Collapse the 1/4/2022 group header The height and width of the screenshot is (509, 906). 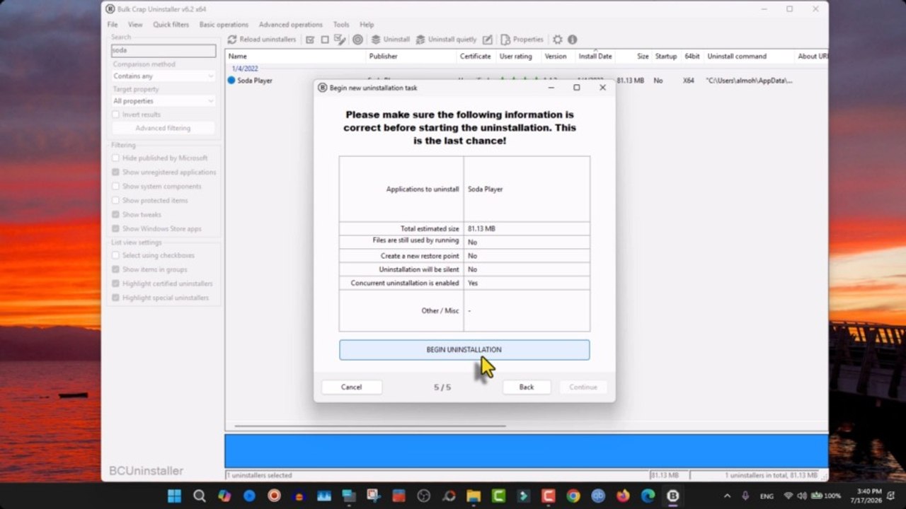tap(245, 69)
